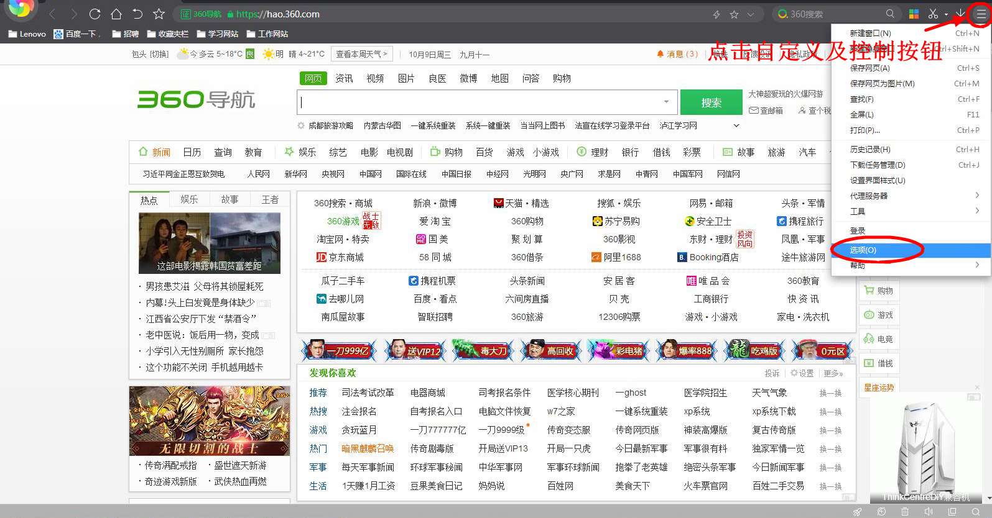Image resolution: width=992 pixels, height=518 pixels.
Task: Expand the 帮助 submenu
Action: coord(911,265)
